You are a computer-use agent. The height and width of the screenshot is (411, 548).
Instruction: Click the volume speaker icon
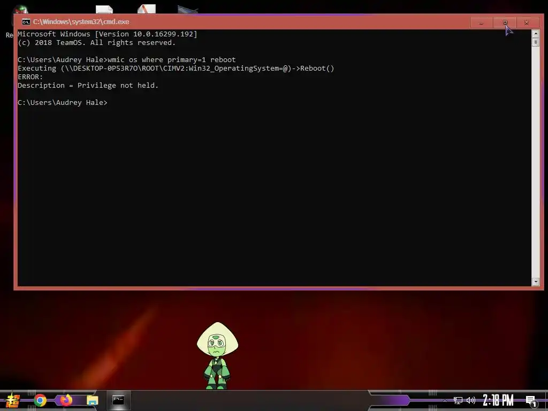[x=471, y=400]
